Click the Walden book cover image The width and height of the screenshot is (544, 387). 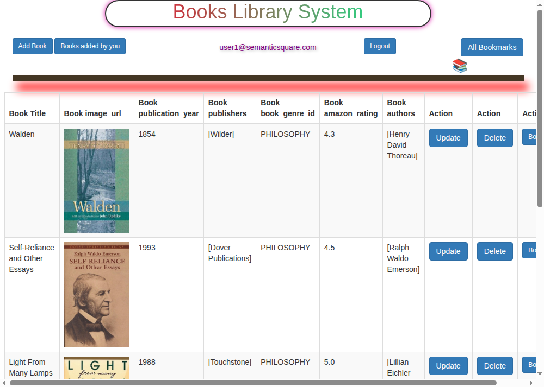coord(97,181)
